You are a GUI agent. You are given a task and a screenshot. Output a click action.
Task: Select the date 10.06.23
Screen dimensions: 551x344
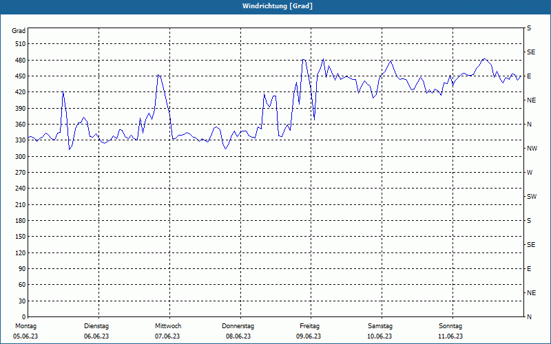click(380, 336)
